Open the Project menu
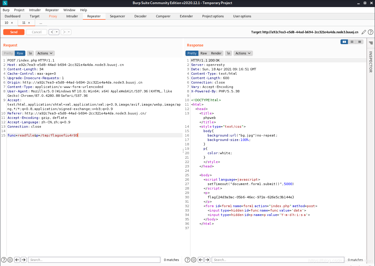Image resolution: width=375 pixels, height=266 pixels. pos(19,10)
